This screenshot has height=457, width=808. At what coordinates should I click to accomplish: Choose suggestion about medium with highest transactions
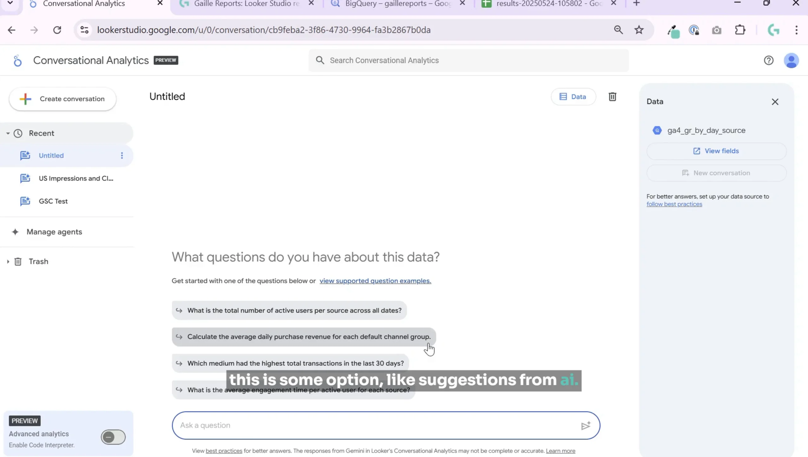[x=290, y=363]
